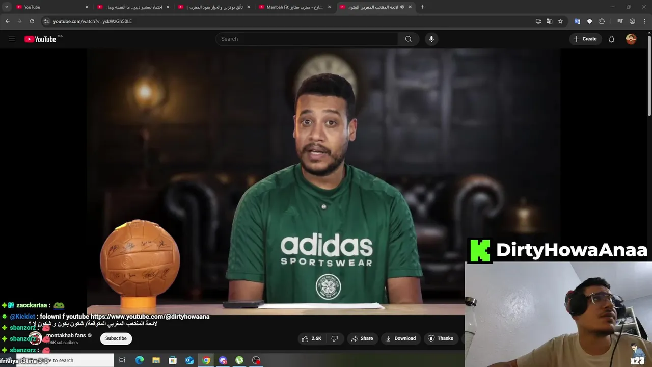This screenshot has height=367, width=652.
Task: Open the YouTube guide hamburger menu
Action: [x=12, y=39]
